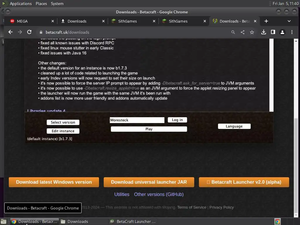This screenshot has height=225, width=300.
Task: Toggle the Chrome side panel icon
Action: point(273,32)
